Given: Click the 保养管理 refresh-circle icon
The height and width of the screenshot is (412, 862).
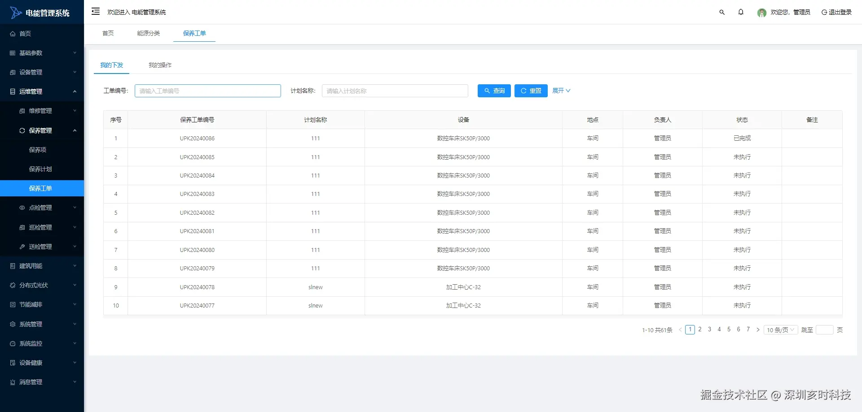Looking at the screenshot, I should [22, 130].
